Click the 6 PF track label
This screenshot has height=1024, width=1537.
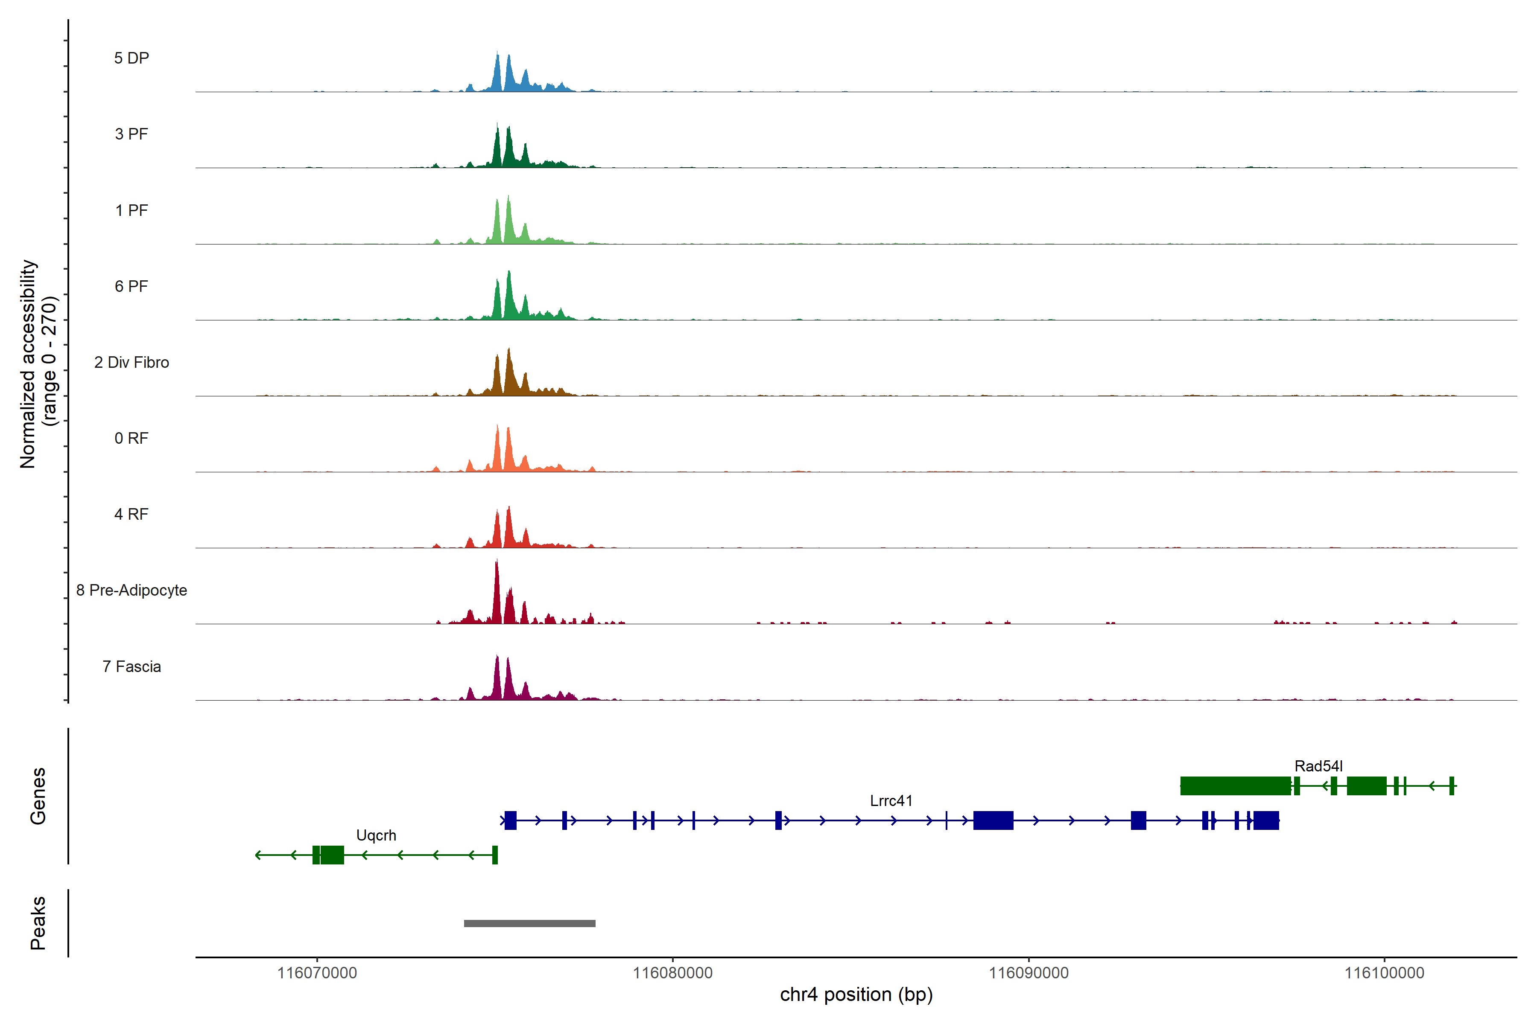(x=131, y=286)
